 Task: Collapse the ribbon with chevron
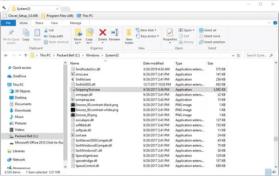[269, 23]
